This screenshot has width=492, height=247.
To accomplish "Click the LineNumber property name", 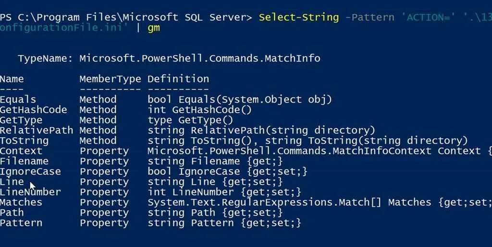I will 30,192.
